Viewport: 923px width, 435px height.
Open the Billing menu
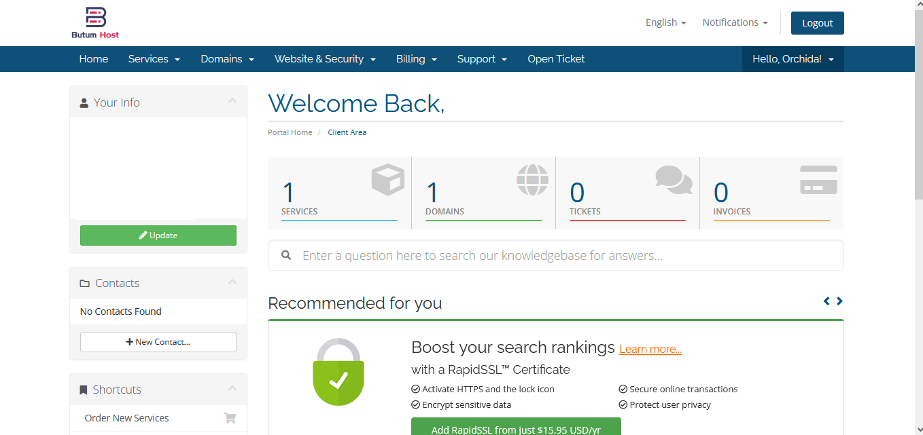(416, 59)
